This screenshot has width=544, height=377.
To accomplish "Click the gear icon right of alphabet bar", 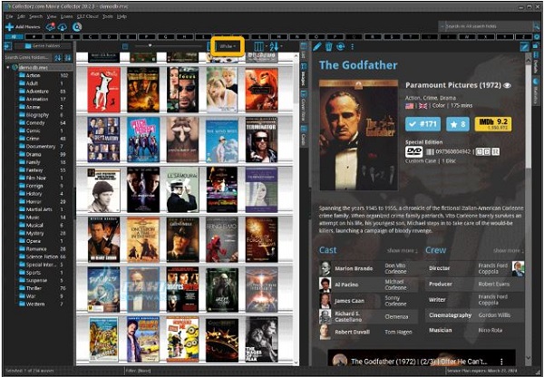I will coord(537,37).
